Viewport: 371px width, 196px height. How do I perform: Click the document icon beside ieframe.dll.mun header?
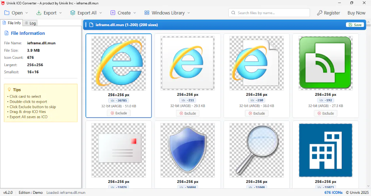(x=91, y=25)
